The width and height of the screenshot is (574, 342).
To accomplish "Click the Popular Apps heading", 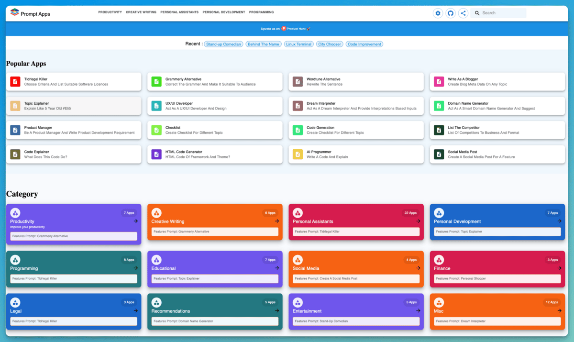I will [x=26, y=63].
